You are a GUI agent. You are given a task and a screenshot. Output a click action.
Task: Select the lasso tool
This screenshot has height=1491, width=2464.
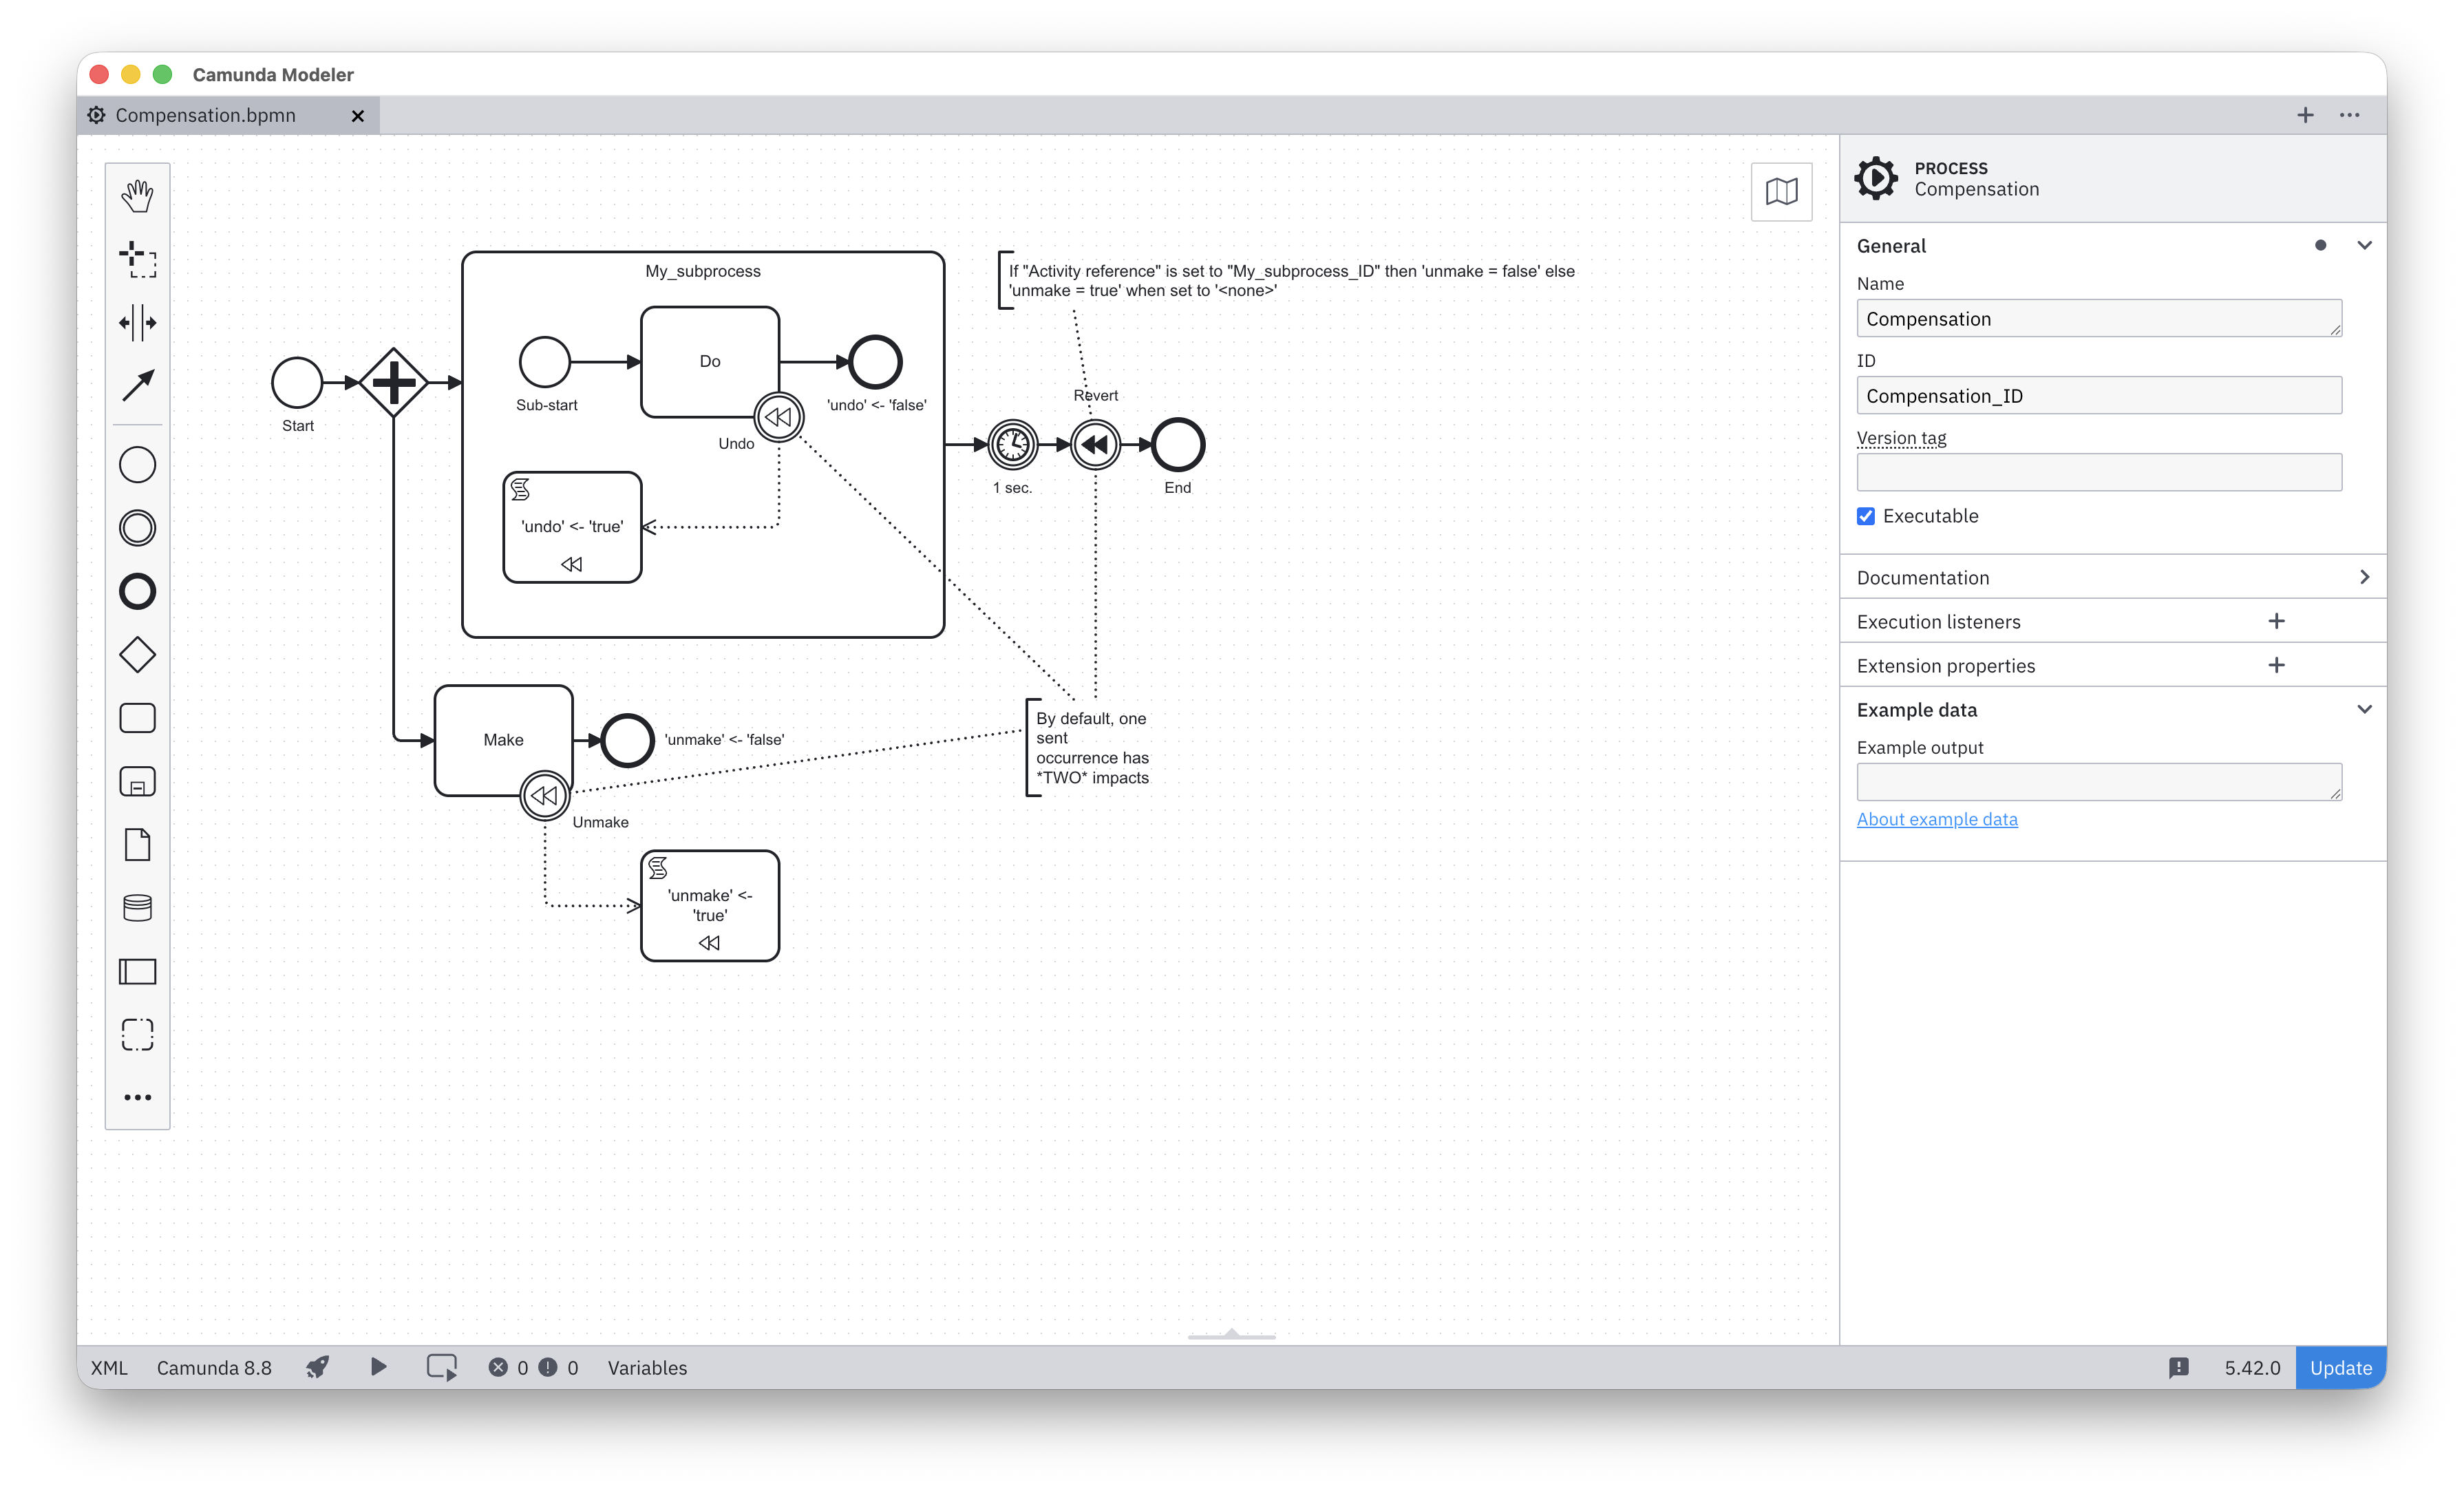click(137, 259)
